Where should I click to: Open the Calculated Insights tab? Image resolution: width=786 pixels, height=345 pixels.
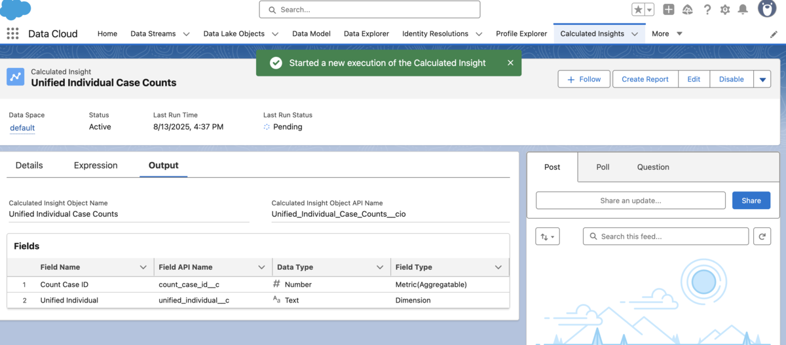pyautogui.click(x=592, y=34)
